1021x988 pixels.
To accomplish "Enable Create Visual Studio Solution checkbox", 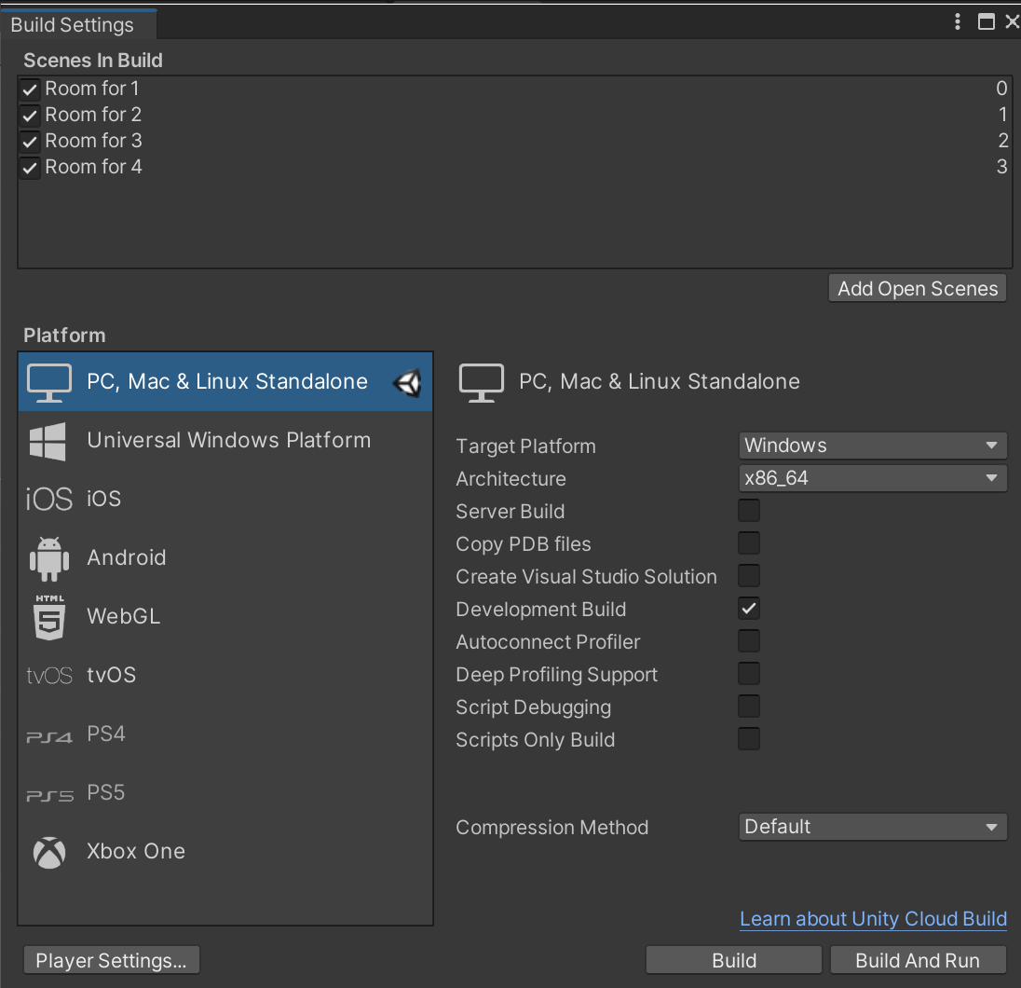I will coord(749,575).
